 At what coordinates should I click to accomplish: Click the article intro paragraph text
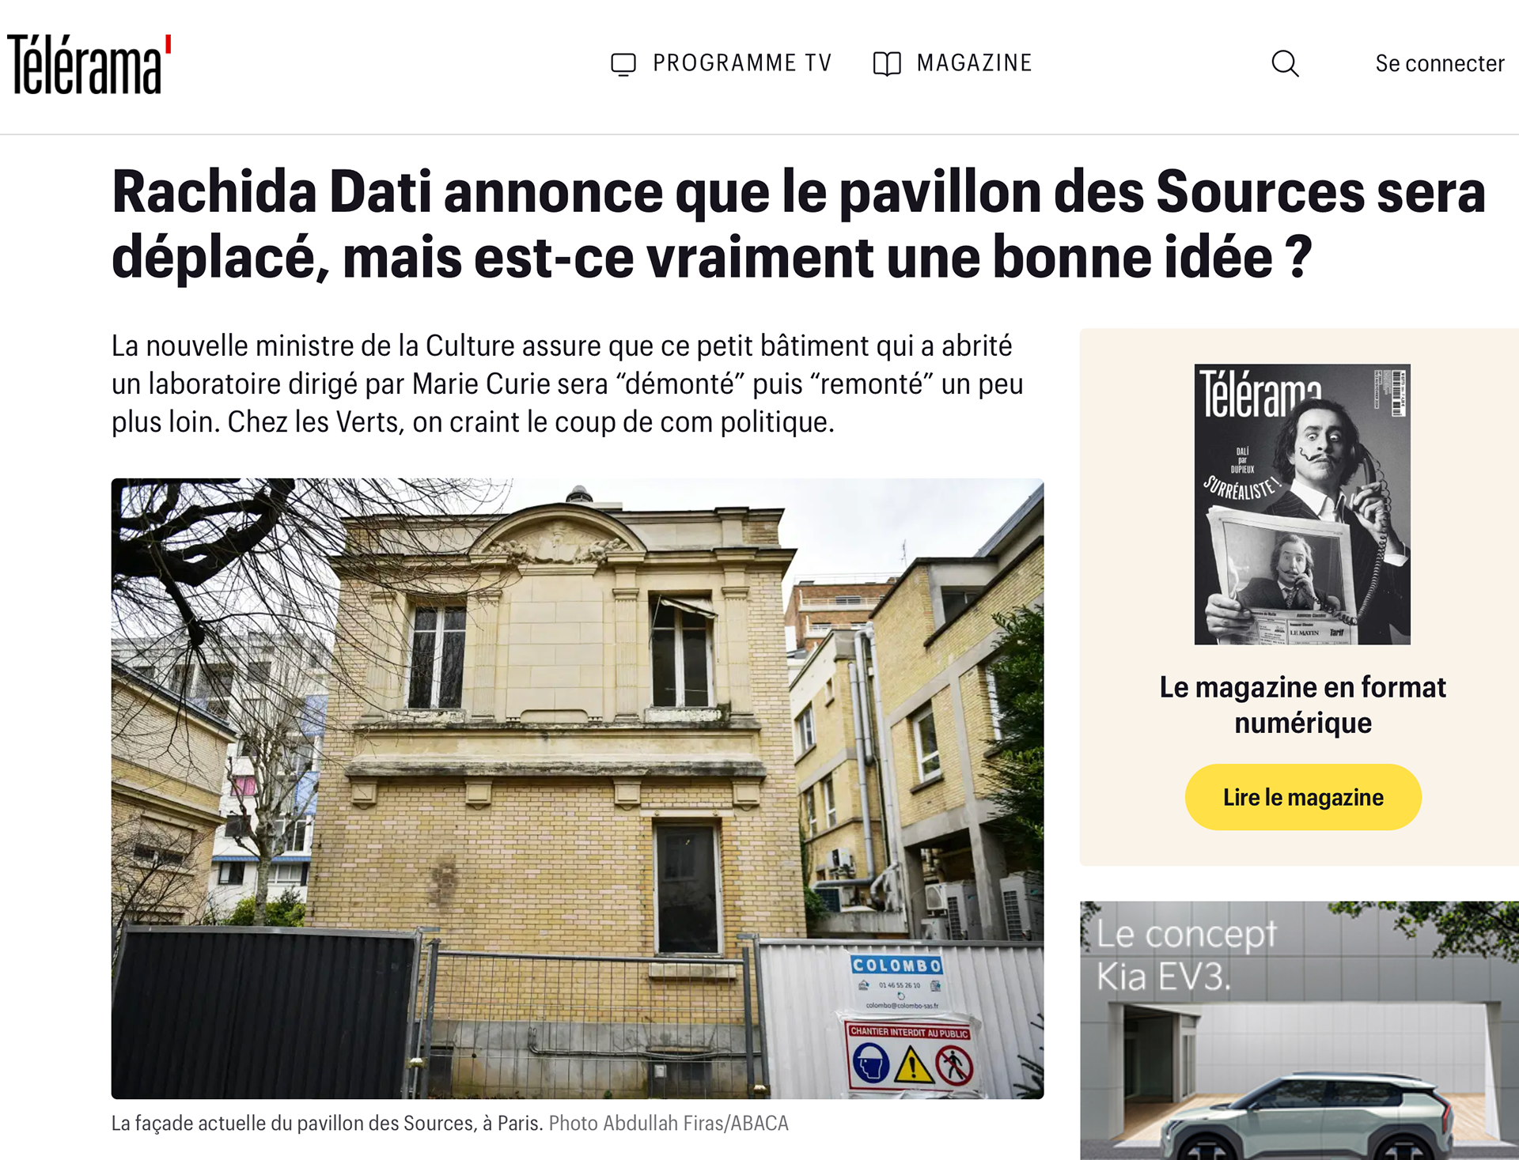567,384
